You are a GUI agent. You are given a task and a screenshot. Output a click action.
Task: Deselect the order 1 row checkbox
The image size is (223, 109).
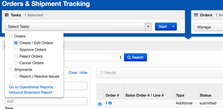click(x=100, y=104)
